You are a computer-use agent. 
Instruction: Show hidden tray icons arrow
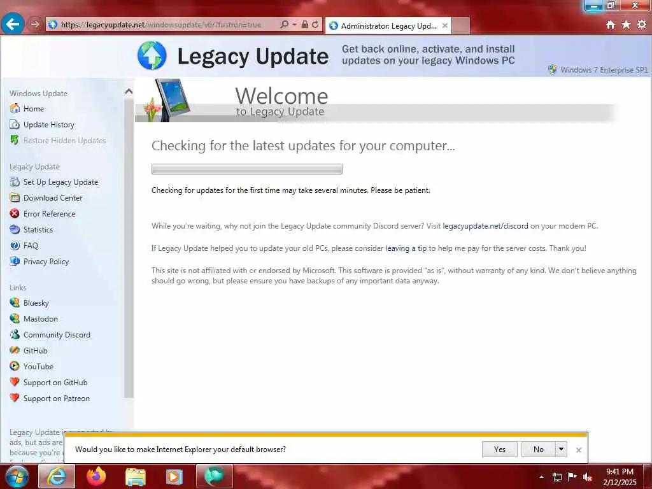(541, 477)
